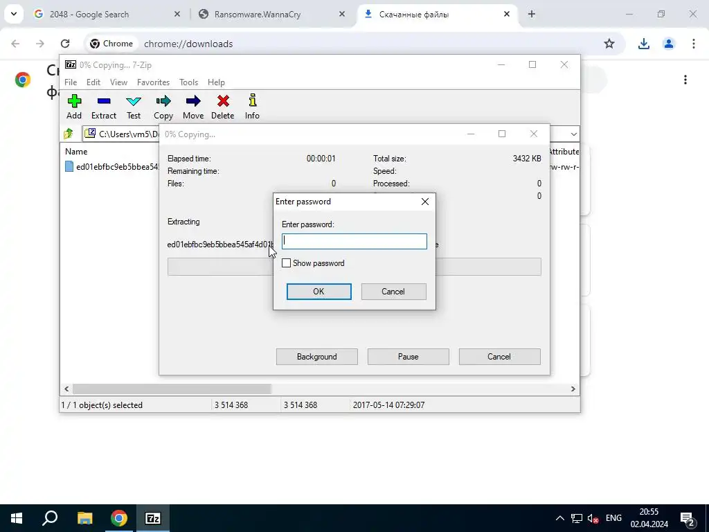Click the Background button in the copying dialog
Viewport: 709px width, 532px height.
click(x=317, y=357)
